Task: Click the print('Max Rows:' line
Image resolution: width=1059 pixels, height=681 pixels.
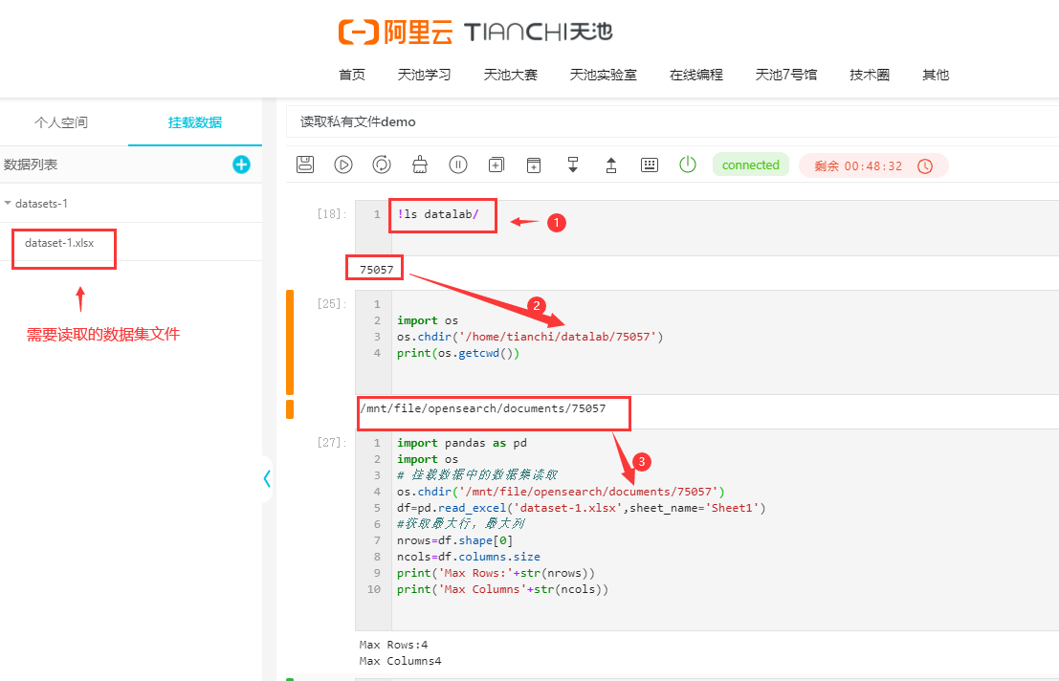Action: [496, 572]
